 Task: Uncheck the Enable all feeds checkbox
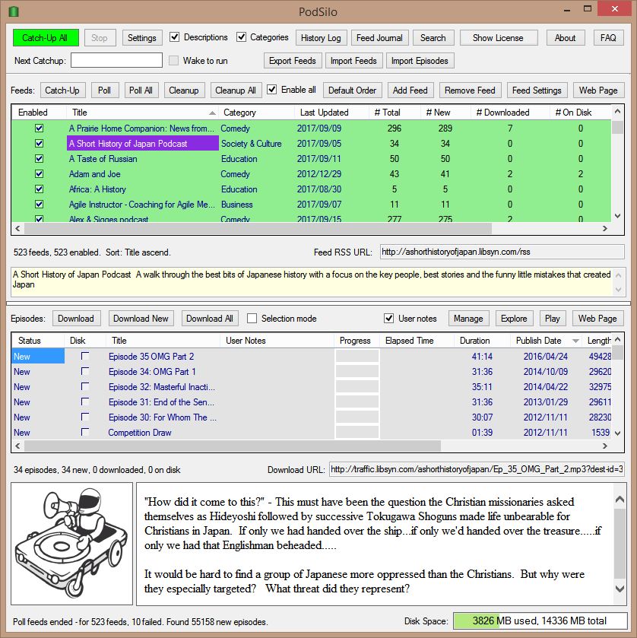click(x=271, y=90)
